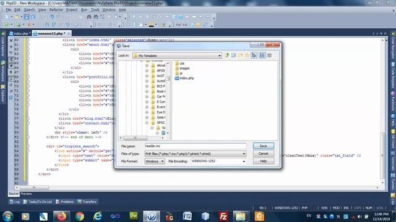
Task: Open the Tools menu
Action: click(95, 10)
